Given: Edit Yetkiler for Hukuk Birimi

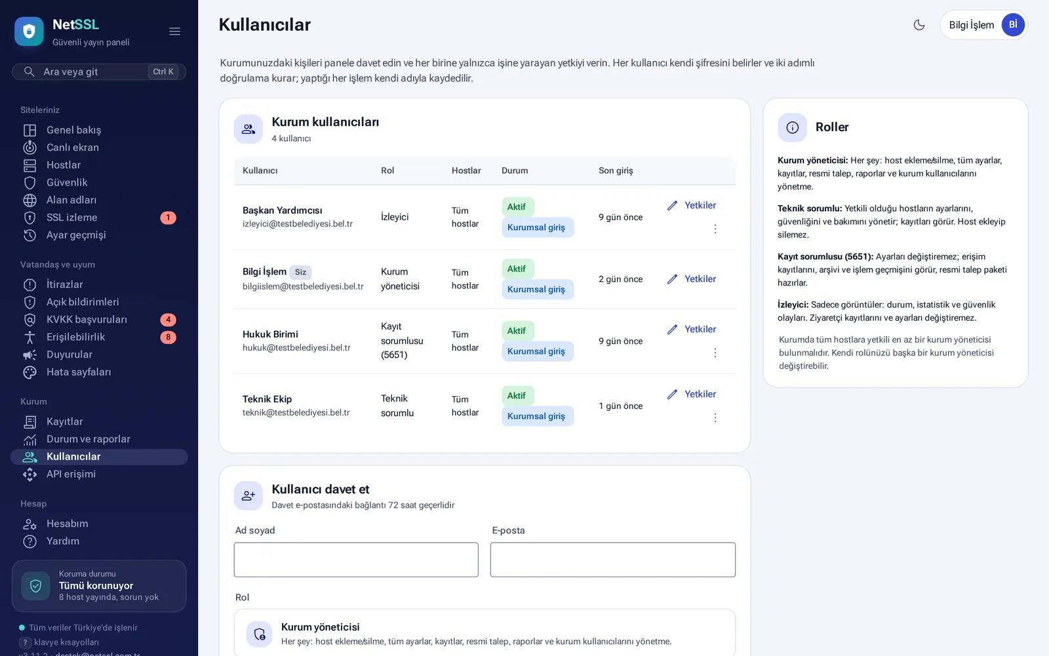Looking at the screenshot, I should 692,329.
